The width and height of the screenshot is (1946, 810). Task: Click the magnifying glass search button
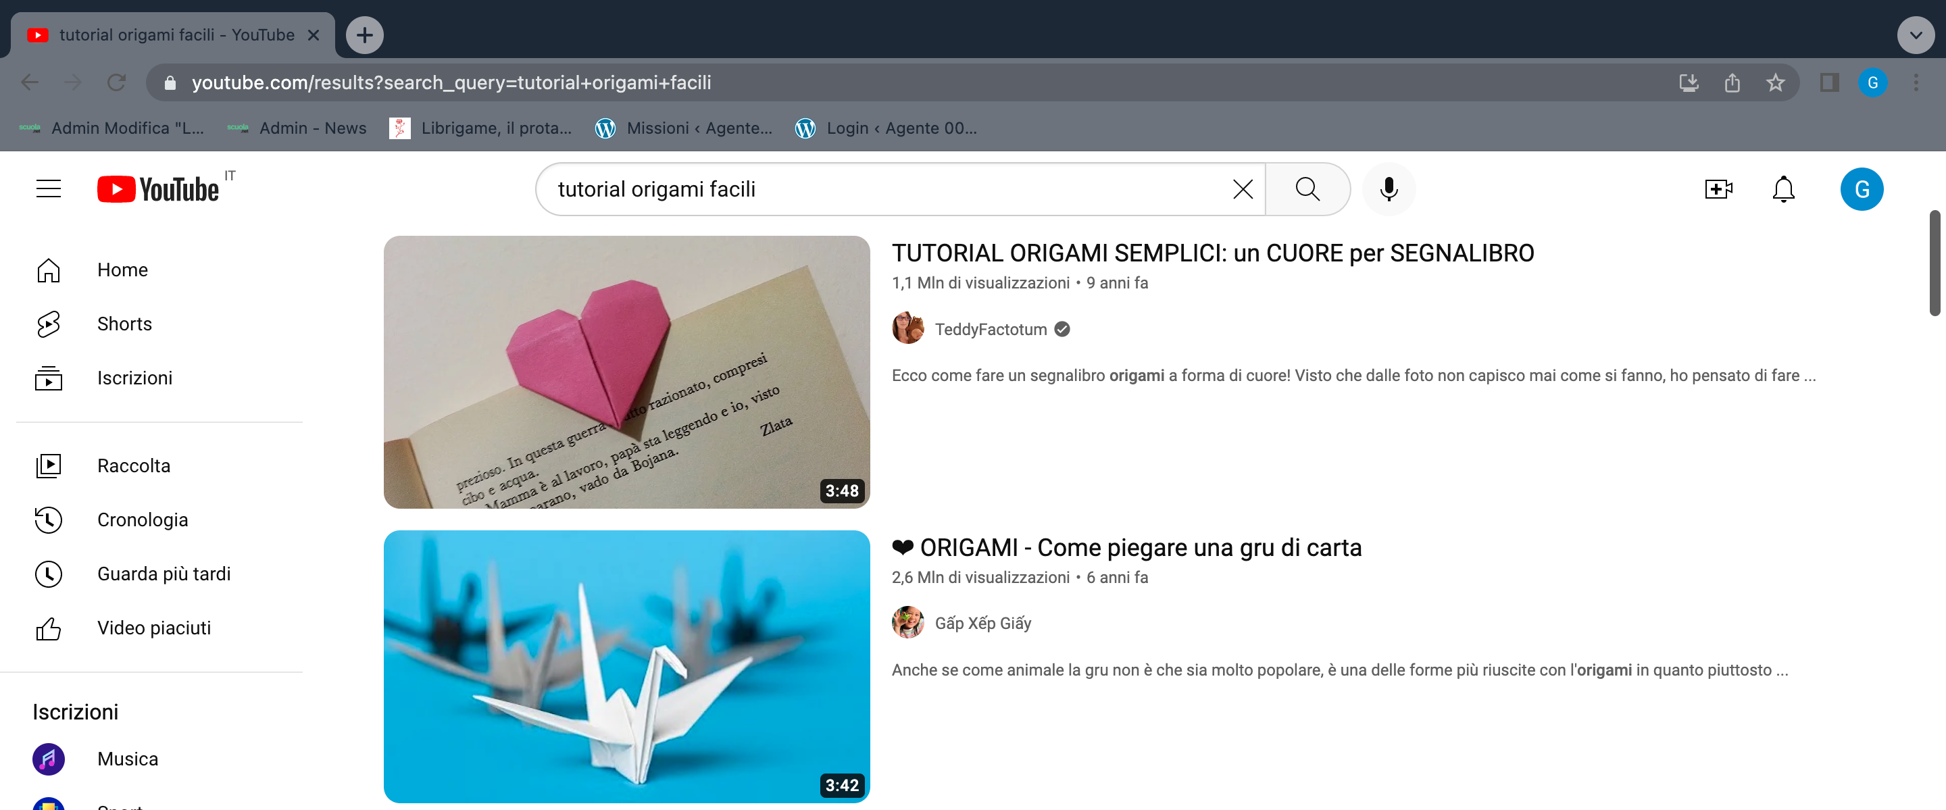point(1307,189)
